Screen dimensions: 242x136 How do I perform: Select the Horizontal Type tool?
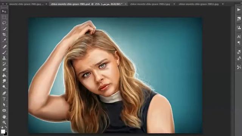coord(4,99)
